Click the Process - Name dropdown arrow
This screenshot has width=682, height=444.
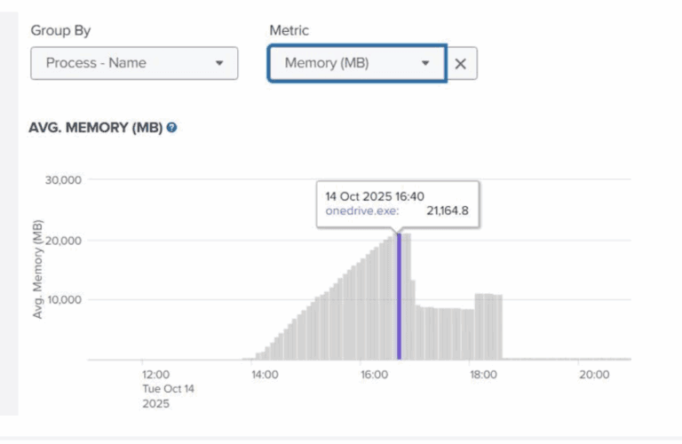[219, 63]
